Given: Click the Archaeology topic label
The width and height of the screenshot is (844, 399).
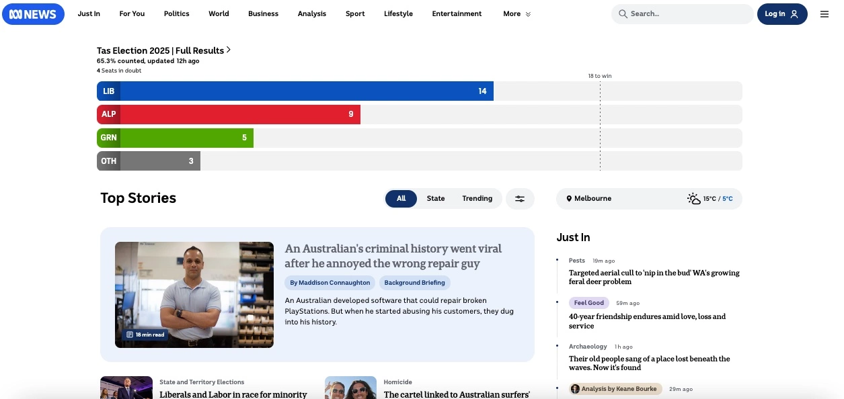Looking at the screenshot, I should tap(588, 347).
